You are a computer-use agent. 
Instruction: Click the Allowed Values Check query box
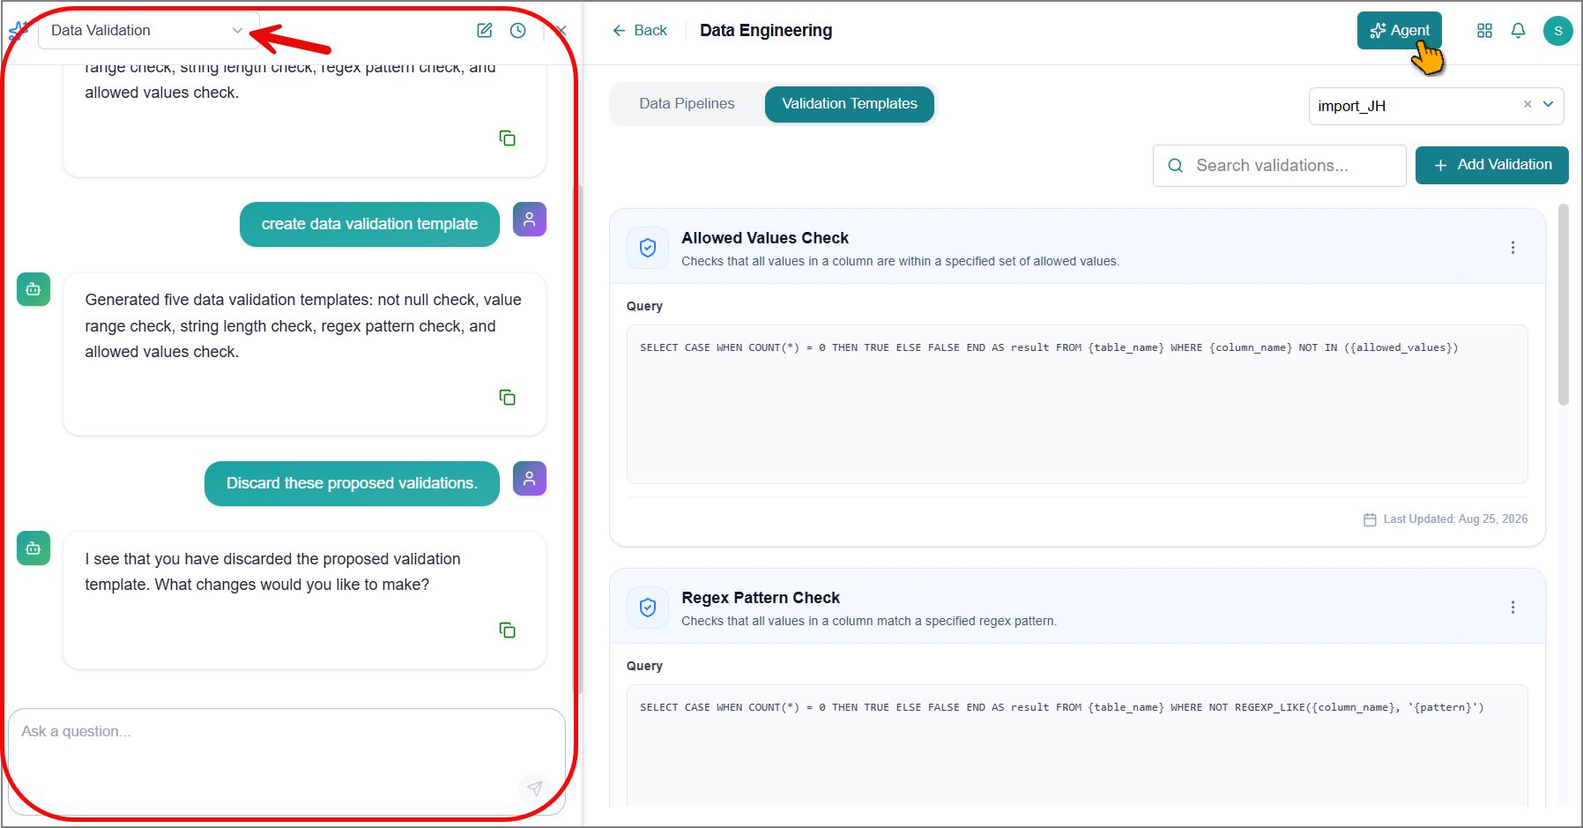click(1077, 404)
